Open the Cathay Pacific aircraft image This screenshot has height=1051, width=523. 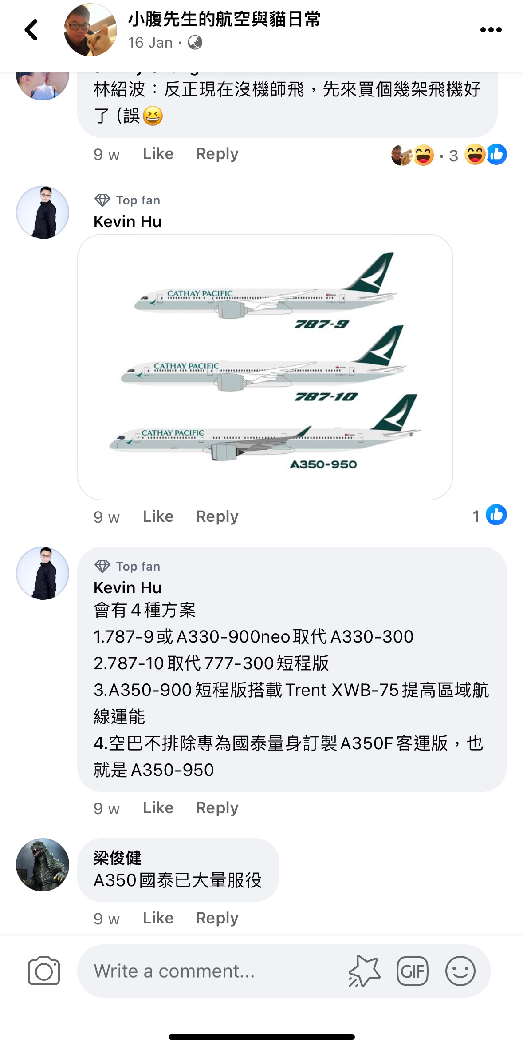point(265,367)
